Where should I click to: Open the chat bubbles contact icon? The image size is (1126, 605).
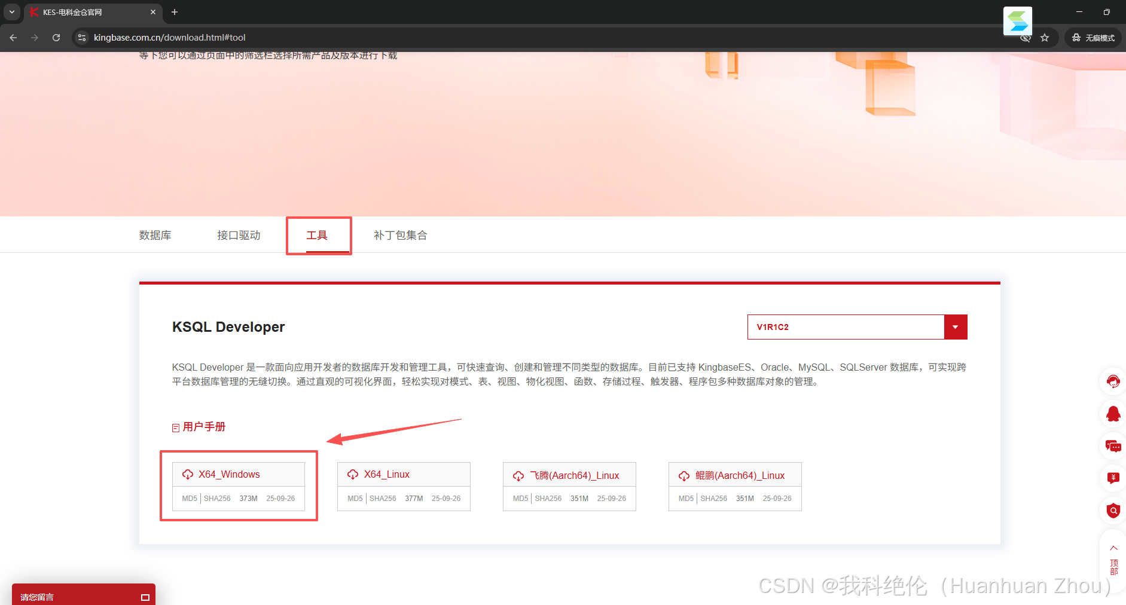[x=1113, y=446]
